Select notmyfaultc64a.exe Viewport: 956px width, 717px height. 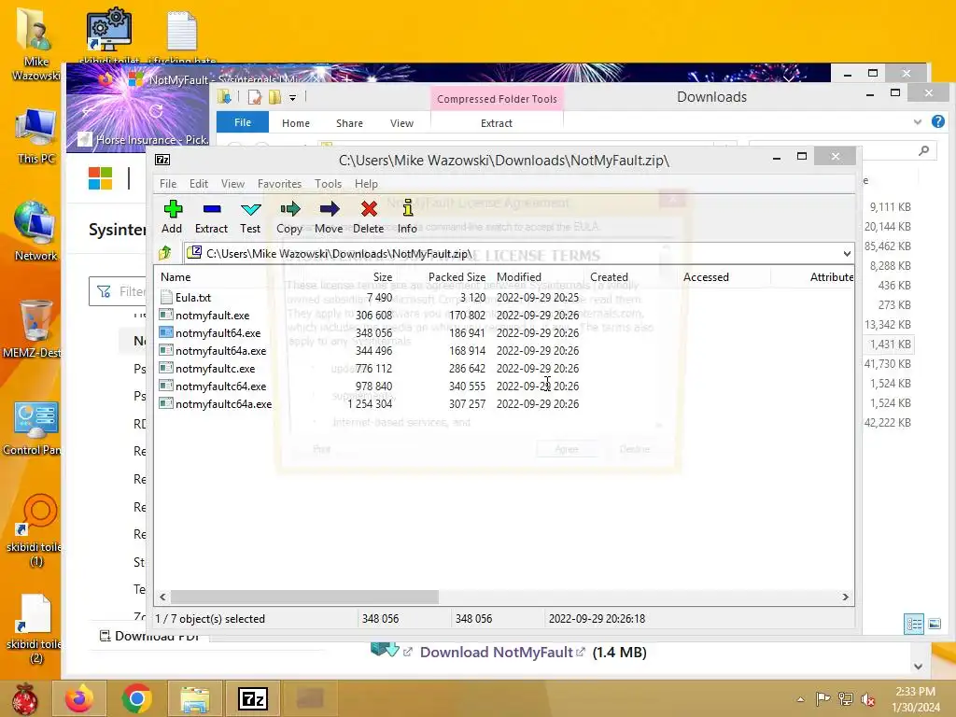click(223, 403)
